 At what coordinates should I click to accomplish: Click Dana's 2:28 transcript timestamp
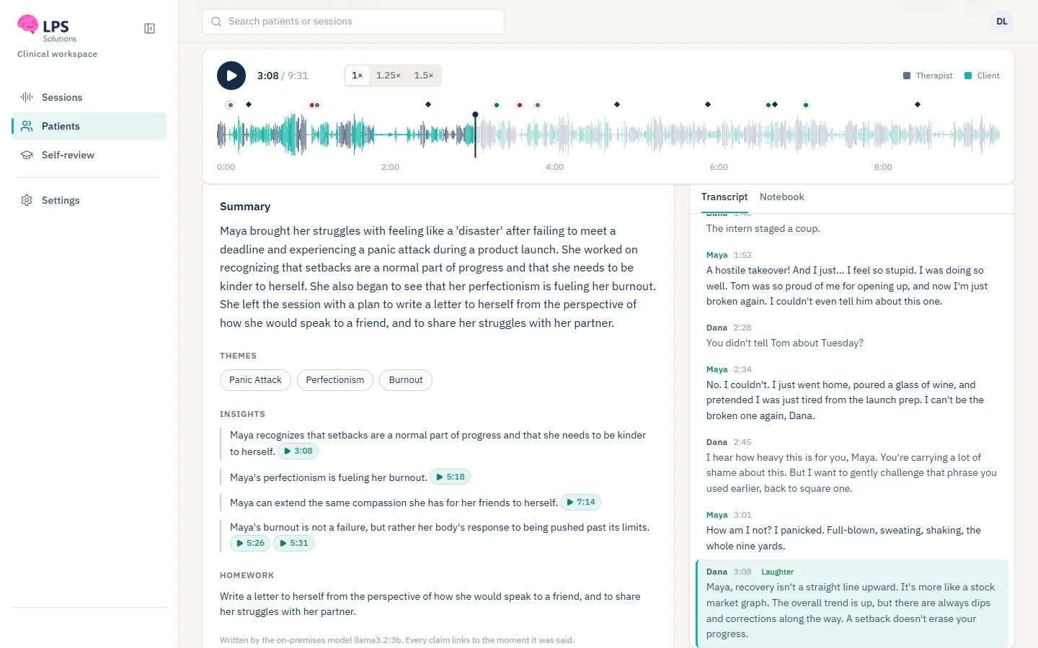742,328
